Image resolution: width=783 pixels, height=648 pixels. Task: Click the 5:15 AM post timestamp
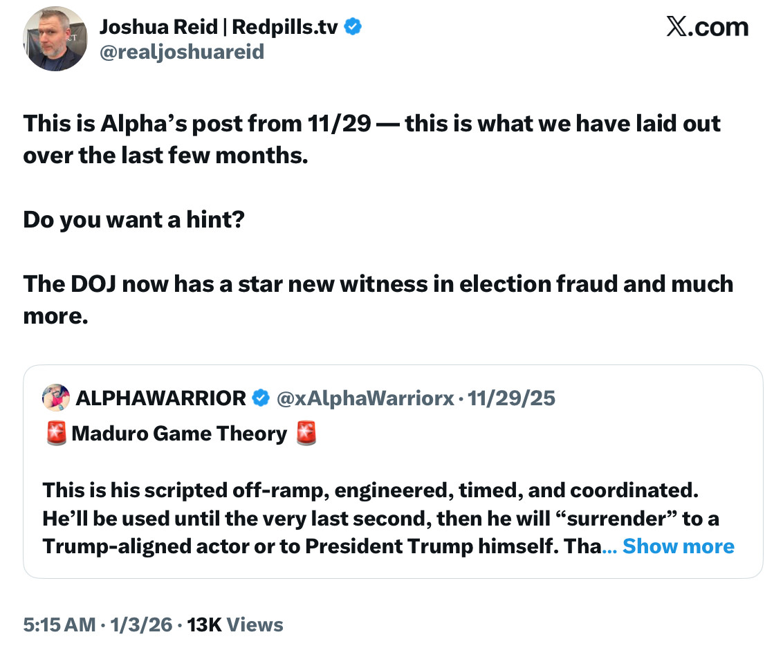[59, 624]
